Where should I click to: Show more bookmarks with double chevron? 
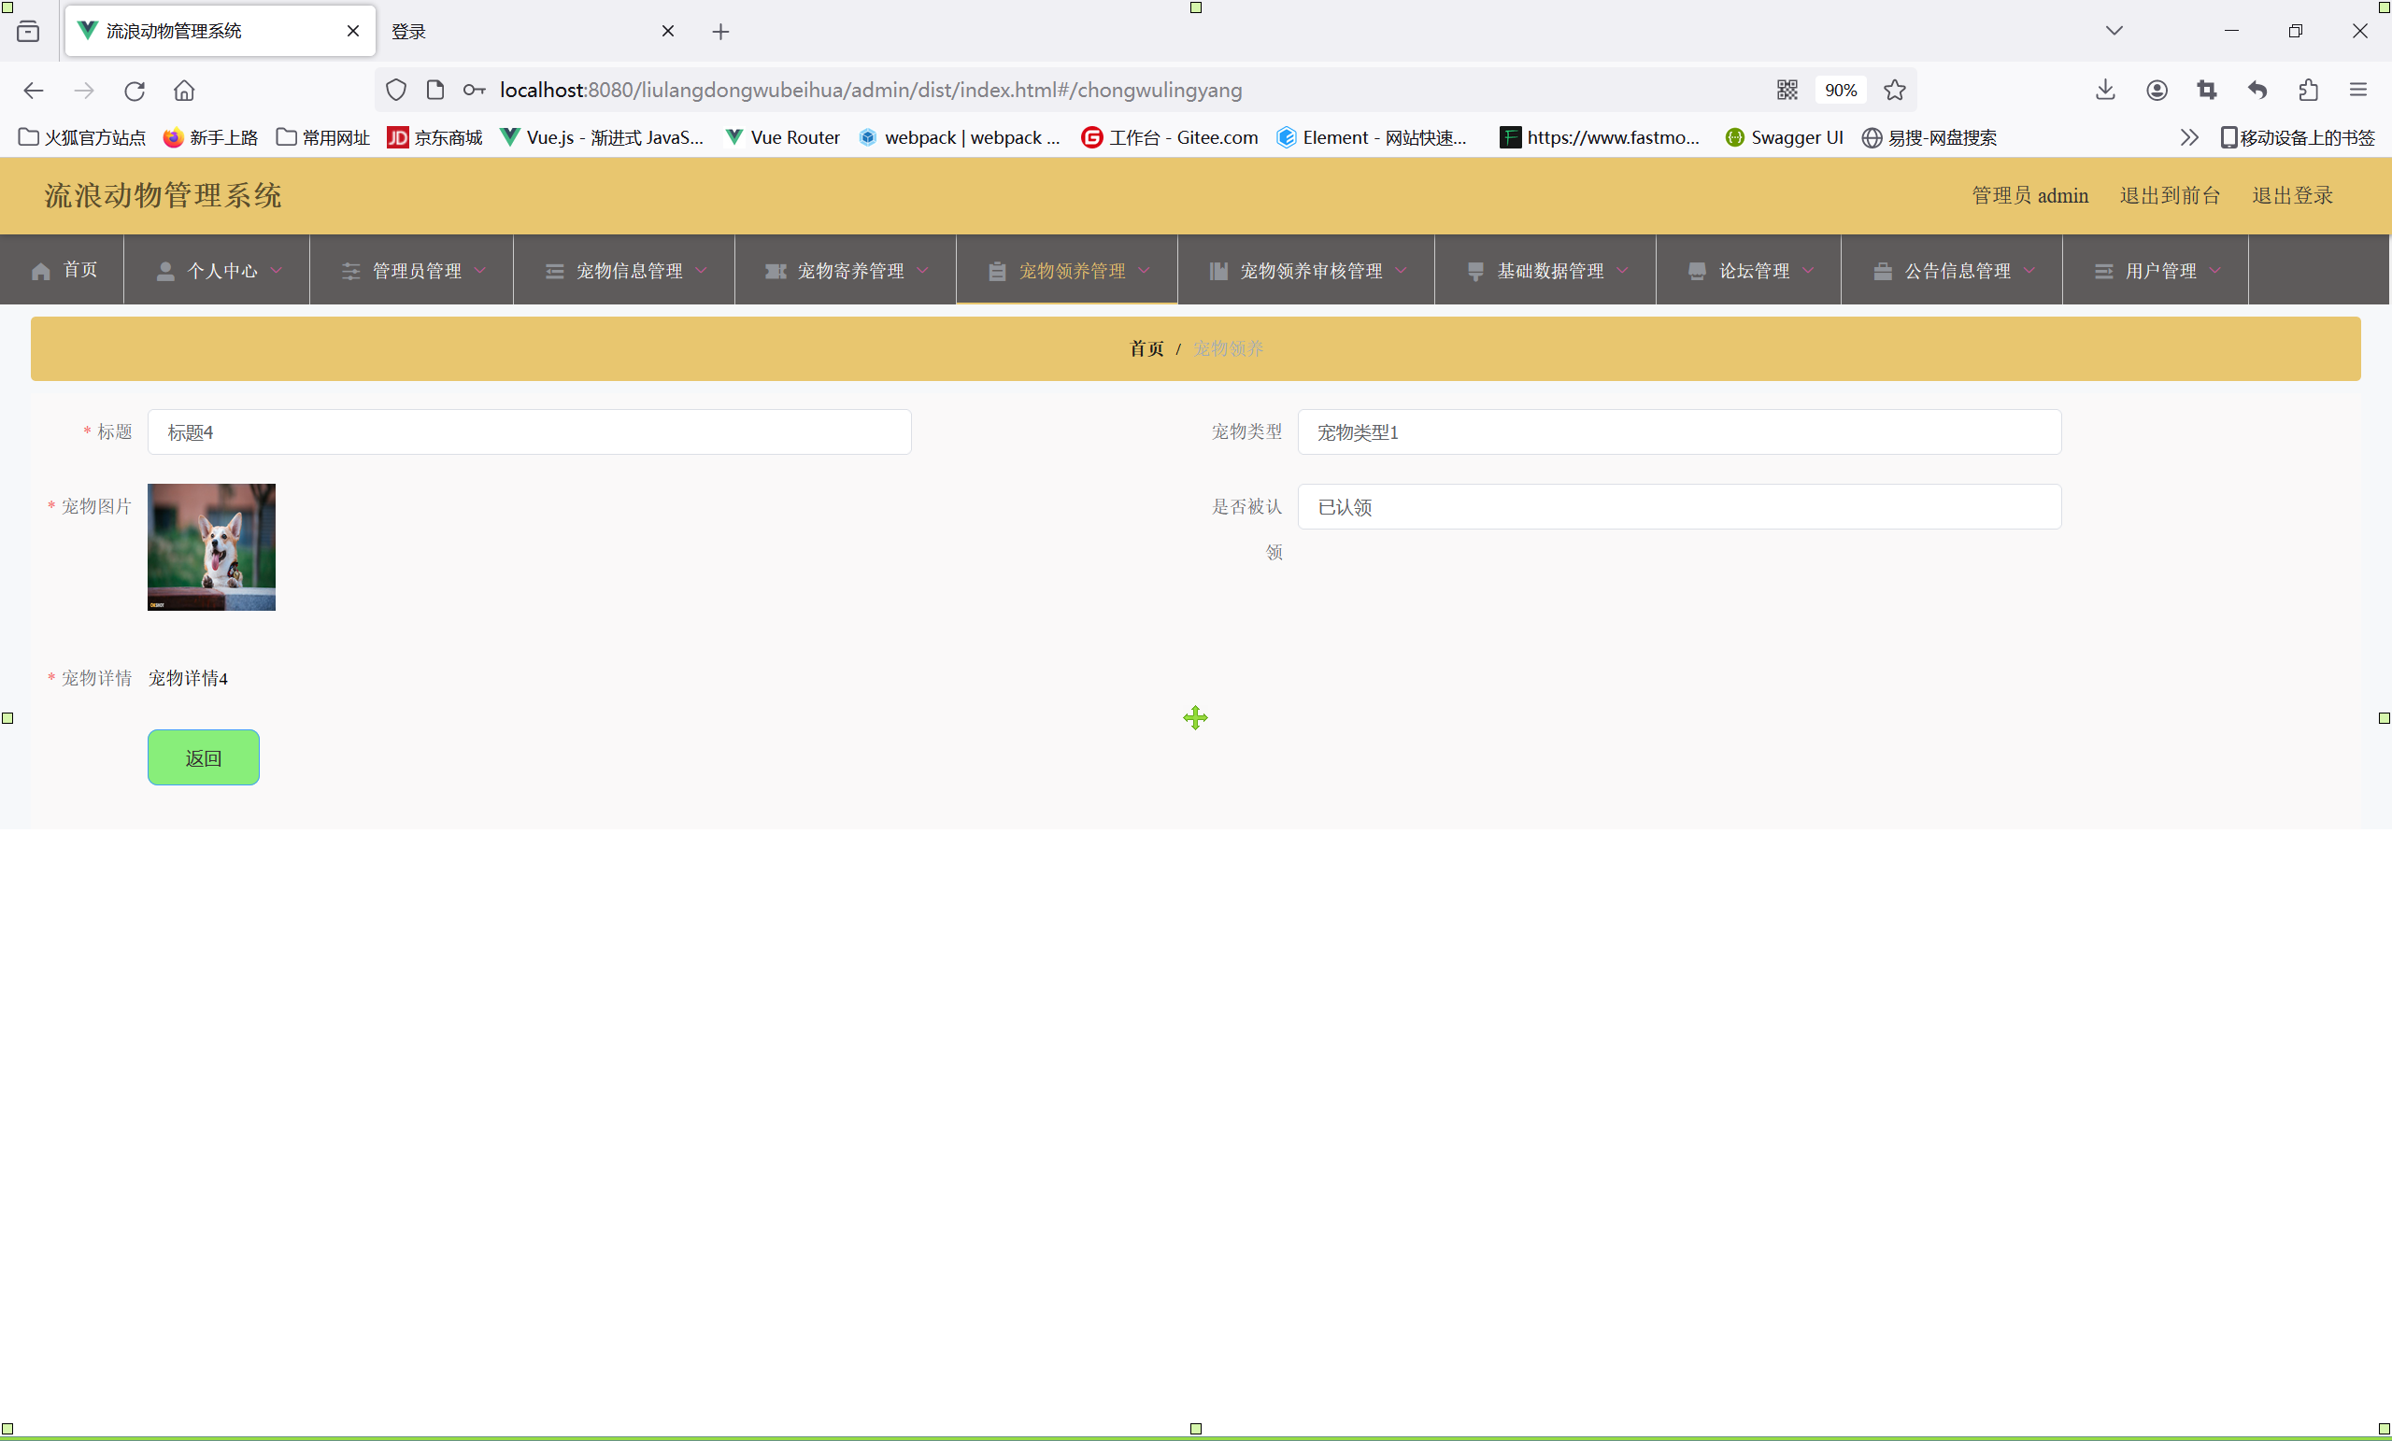tap(2188, 138)
